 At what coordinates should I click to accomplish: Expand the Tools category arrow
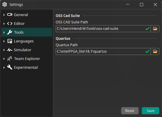[4, 32]
